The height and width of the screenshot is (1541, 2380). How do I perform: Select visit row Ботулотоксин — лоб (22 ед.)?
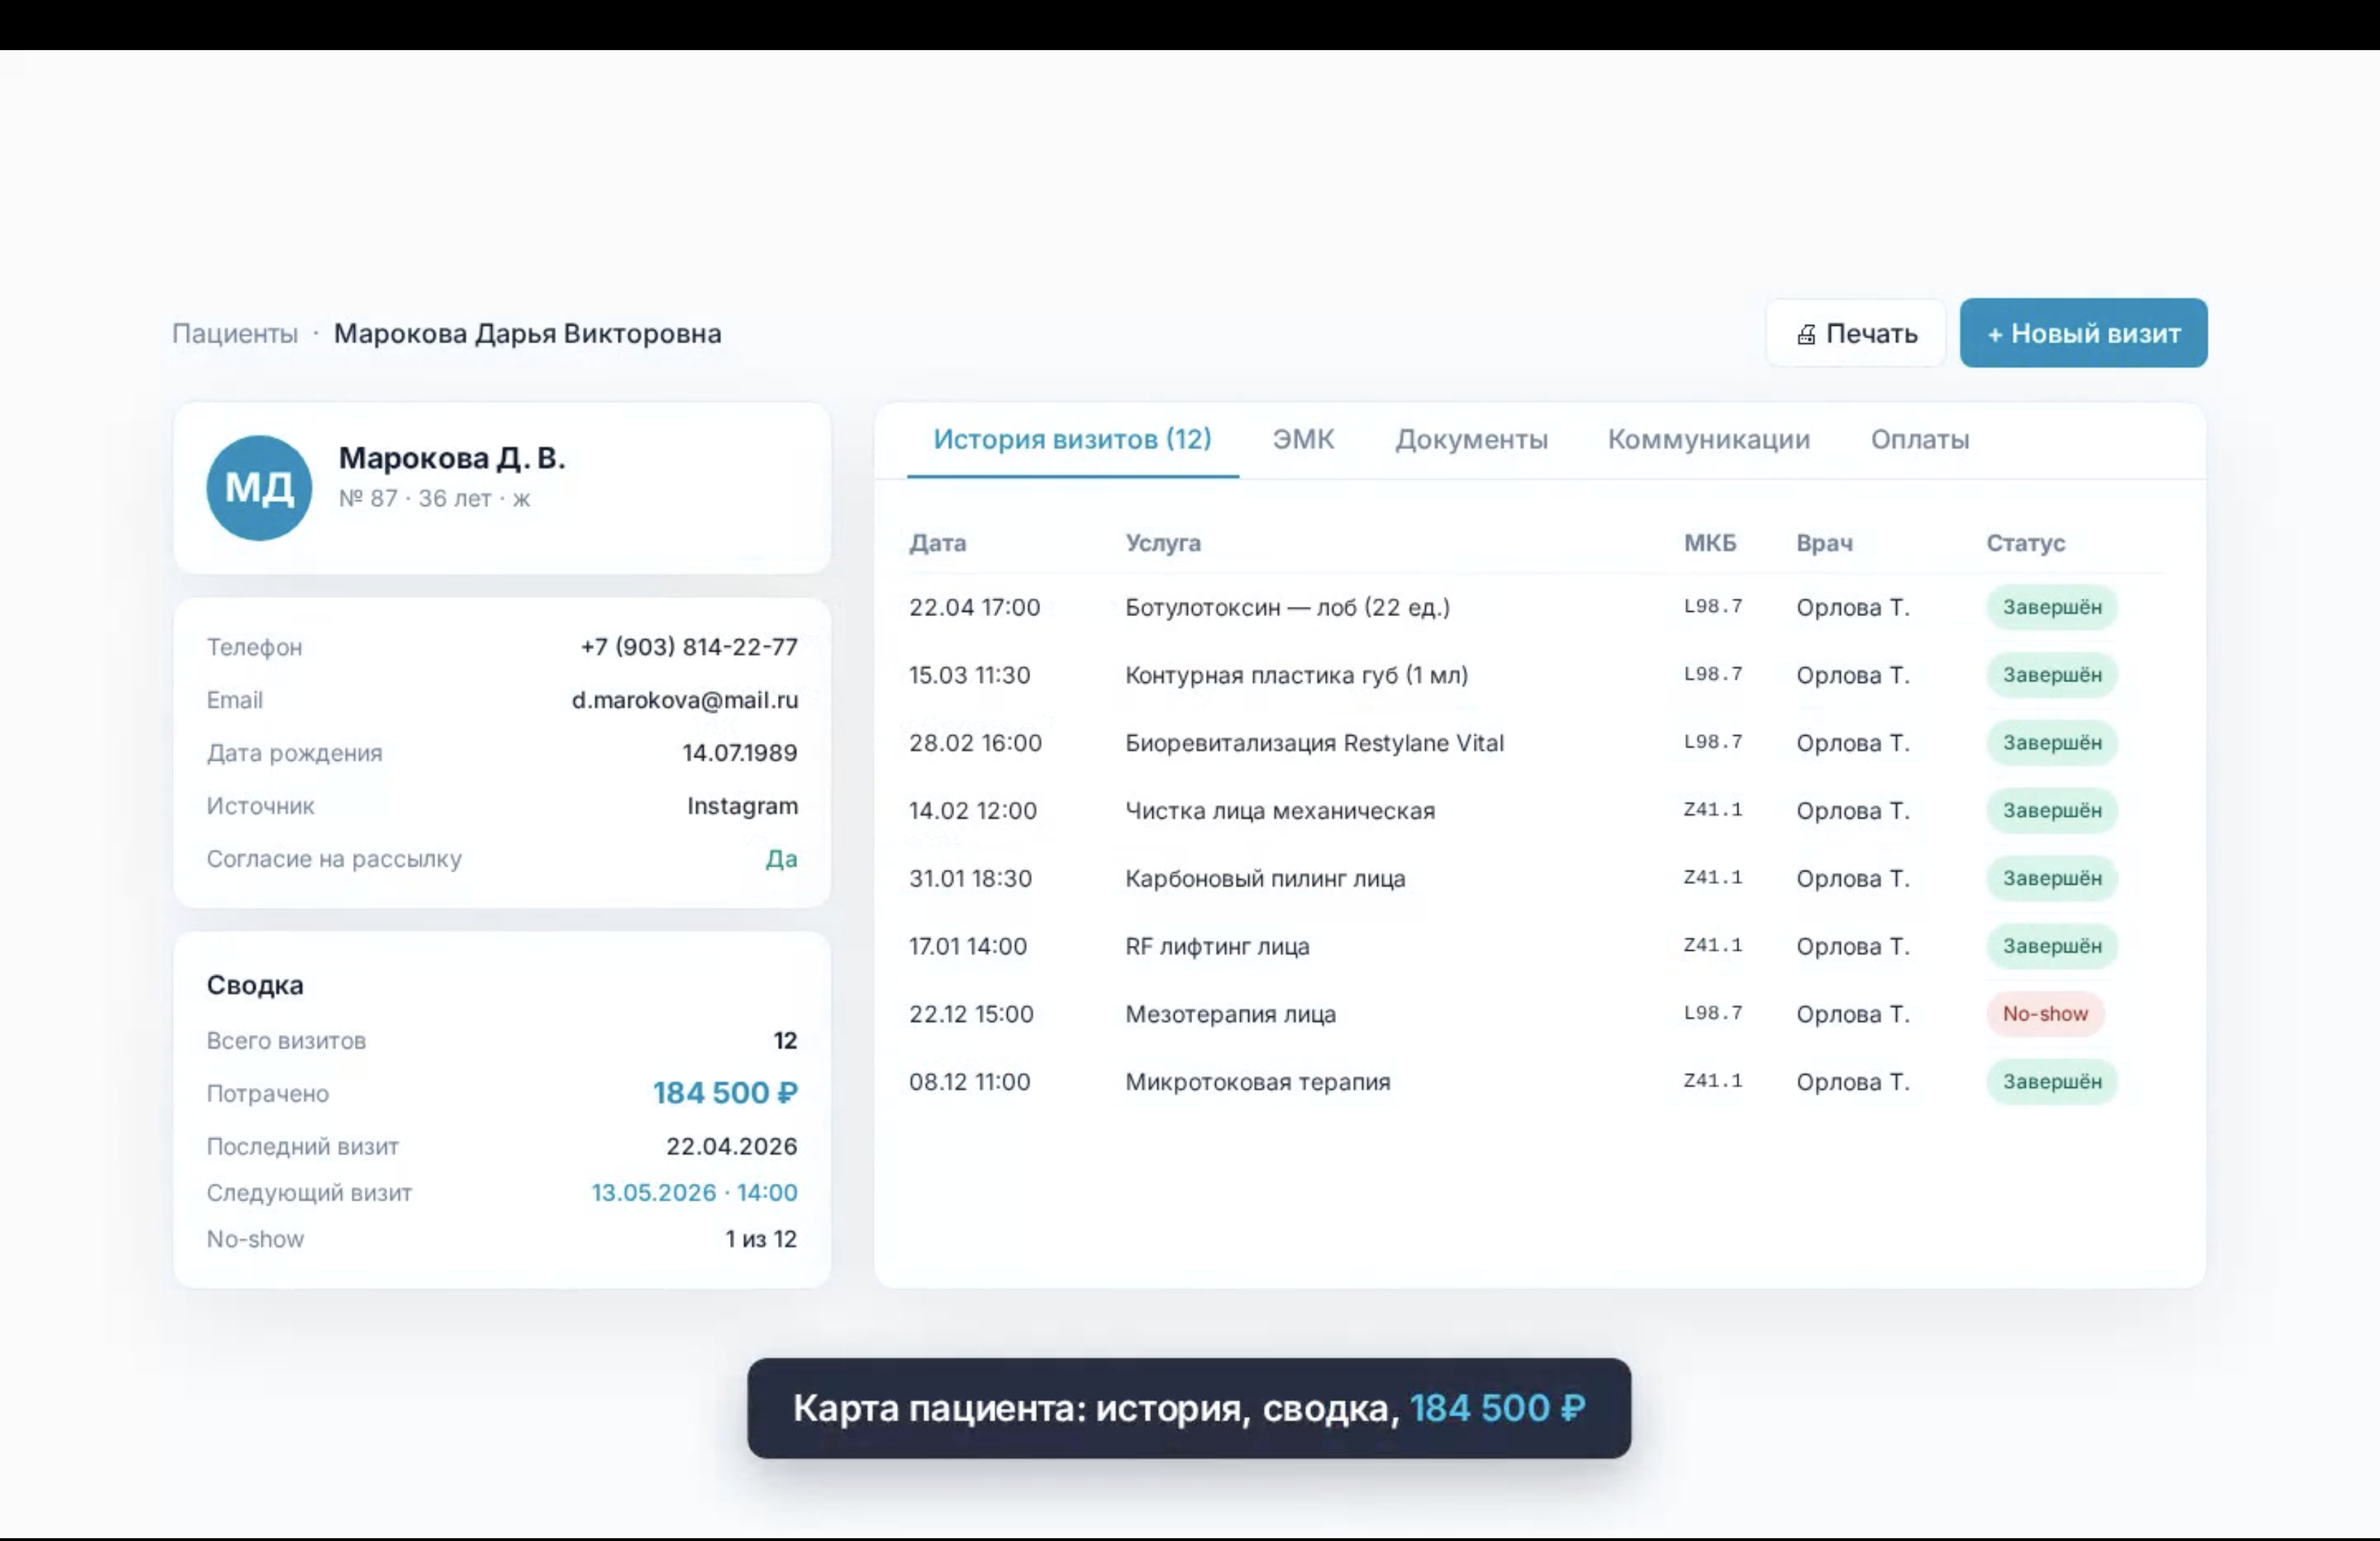pos(1536,607)
